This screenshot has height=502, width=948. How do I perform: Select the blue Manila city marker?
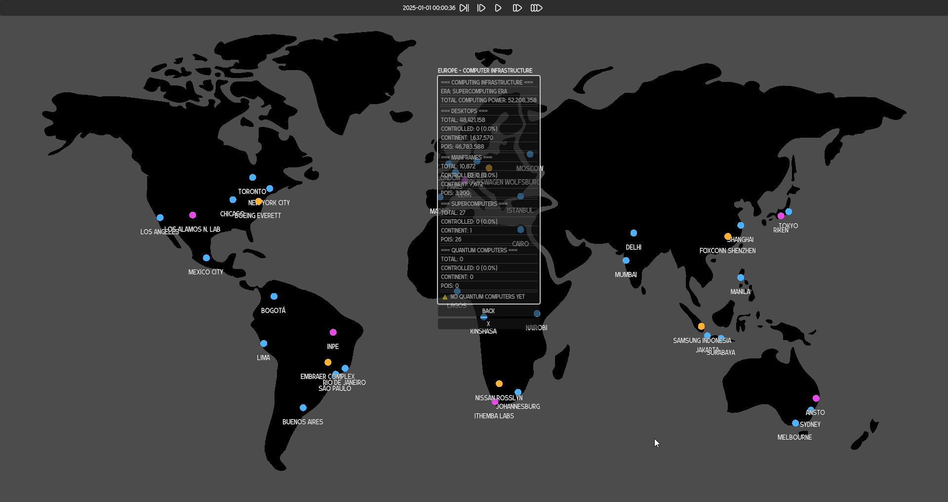[741, 277]
